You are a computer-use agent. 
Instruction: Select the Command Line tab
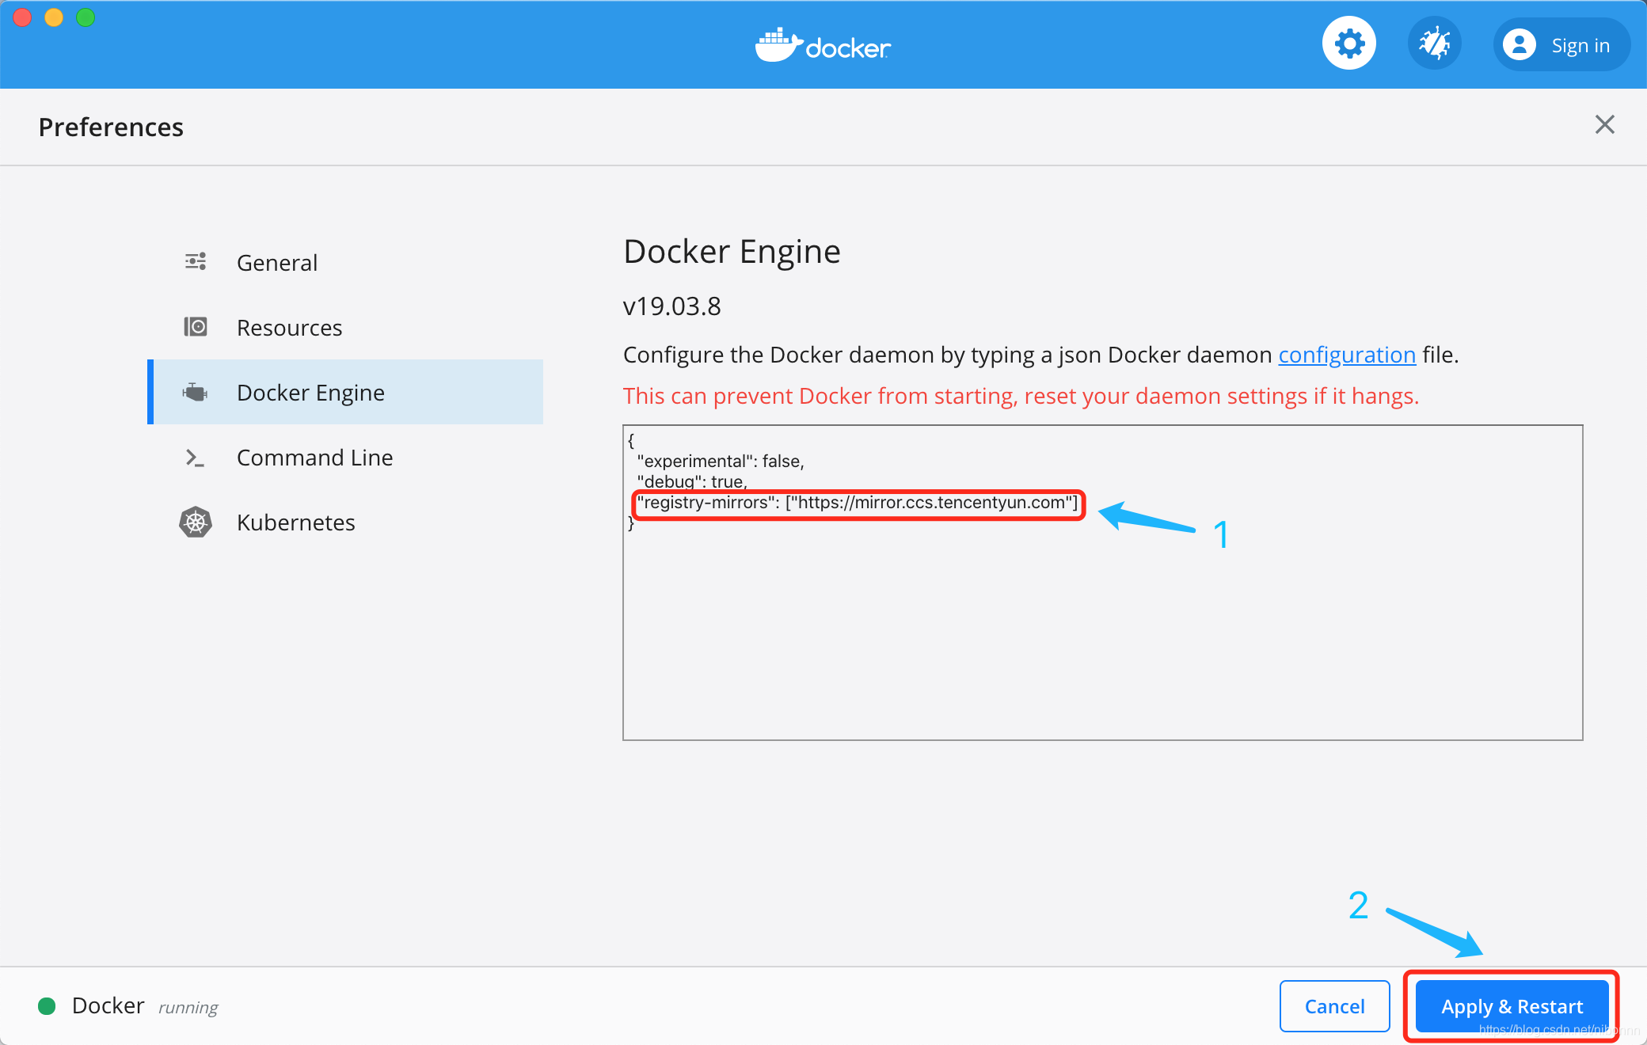click(x=314, y=458)
